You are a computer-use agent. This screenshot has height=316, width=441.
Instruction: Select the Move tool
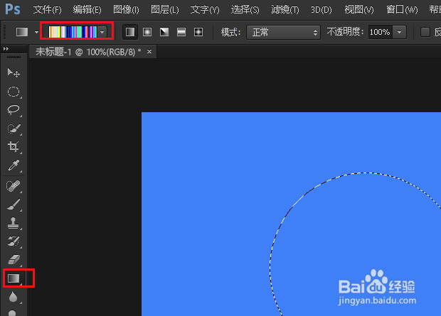pos(14,72)
